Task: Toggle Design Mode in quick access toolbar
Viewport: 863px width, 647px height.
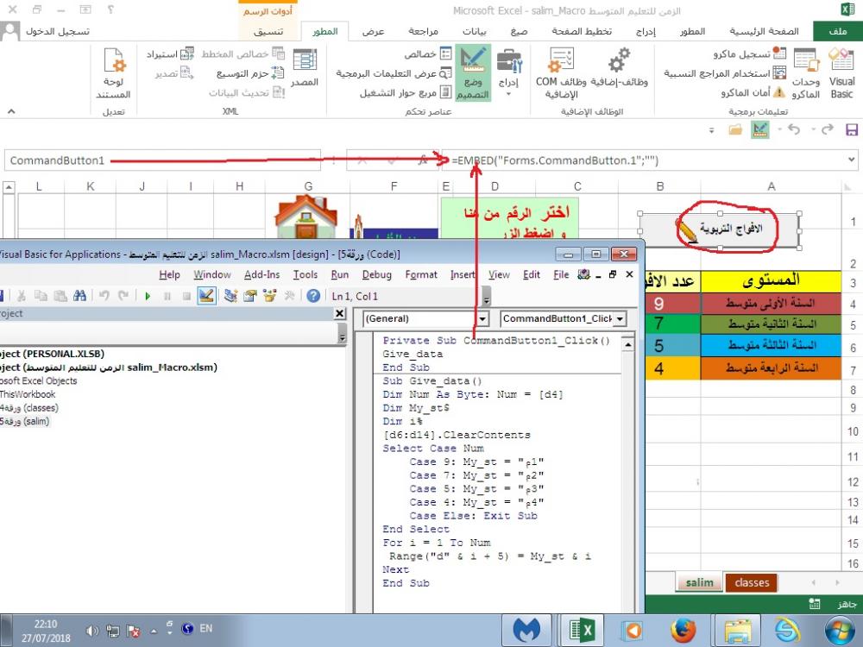Action: click(760, 130)
